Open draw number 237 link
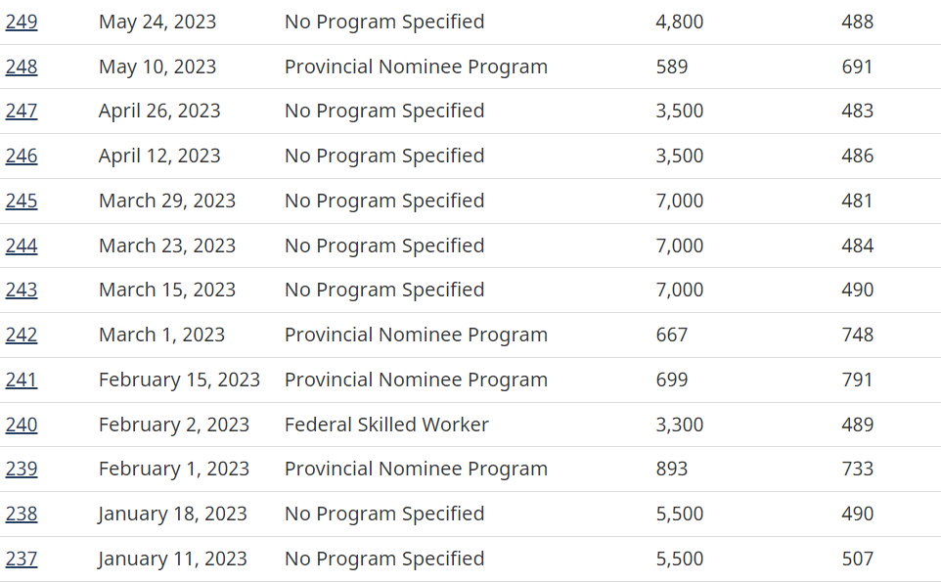941x582 pixels. point(22,559)
